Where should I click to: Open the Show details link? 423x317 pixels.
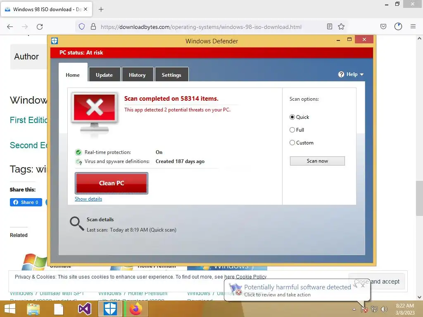tap(88, 199)
